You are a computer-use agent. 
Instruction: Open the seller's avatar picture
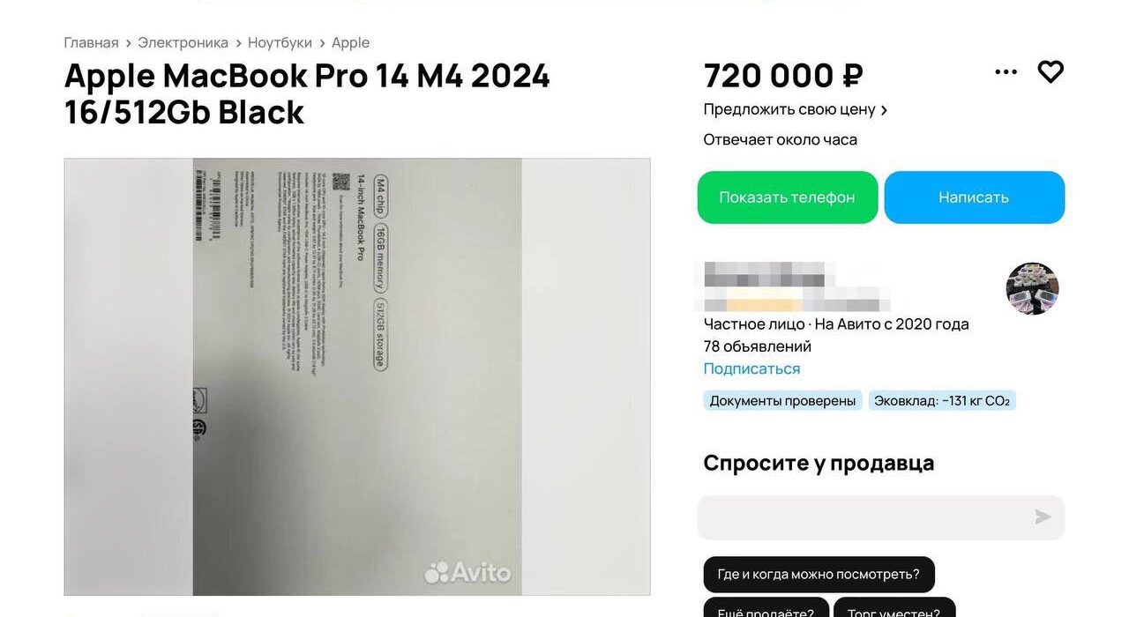pos(1032,288)
